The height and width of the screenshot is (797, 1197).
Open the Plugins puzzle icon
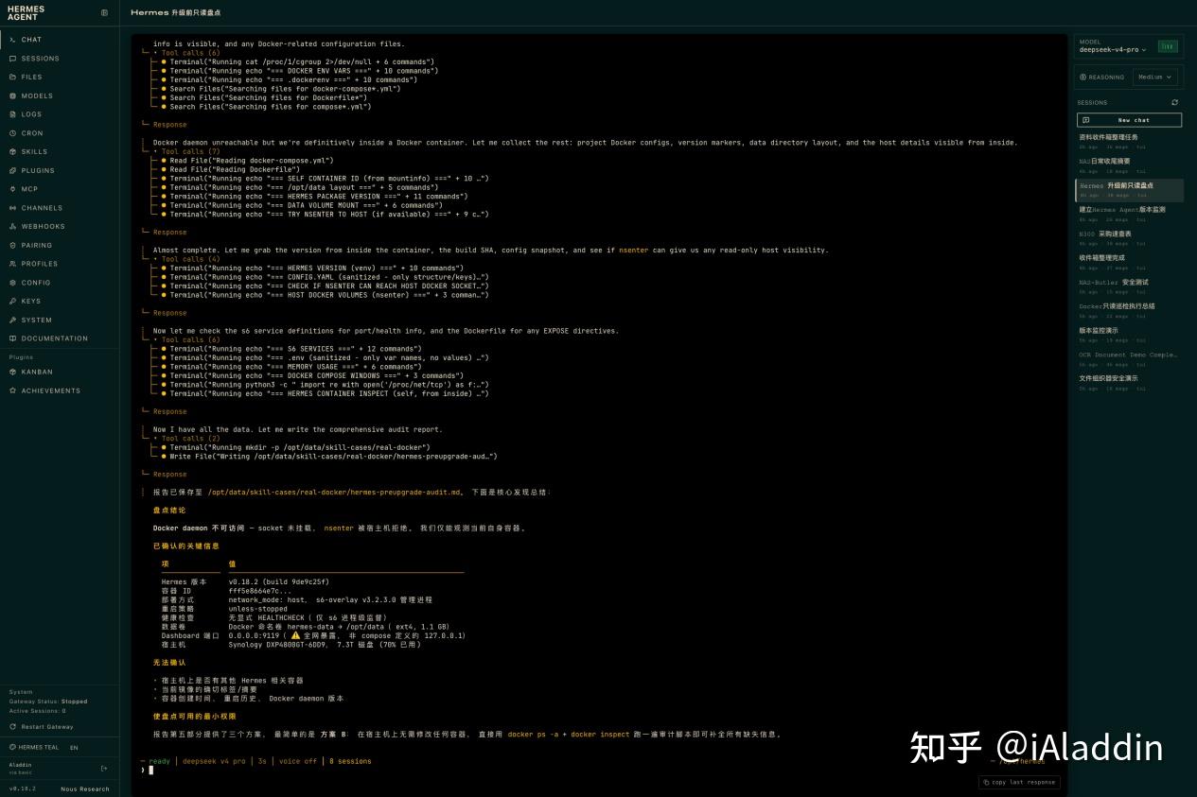[12, 170]
